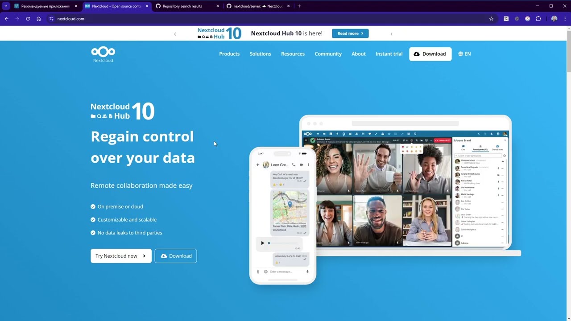Click the outlined Download hero button

(176, 256)
